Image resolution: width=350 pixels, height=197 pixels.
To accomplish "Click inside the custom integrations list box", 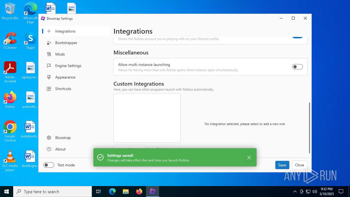I will click(147, 118).
